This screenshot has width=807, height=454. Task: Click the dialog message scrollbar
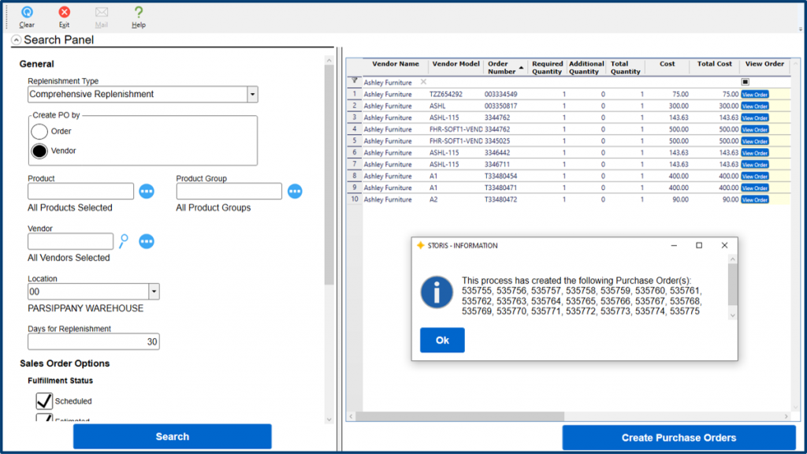[x=732, y=284]
